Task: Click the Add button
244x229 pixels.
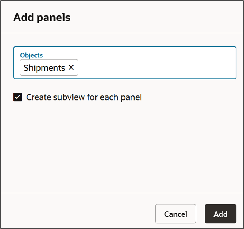Action: point(220,214)
